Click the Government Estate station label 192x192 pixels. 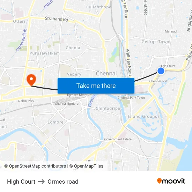click(118, 139)
